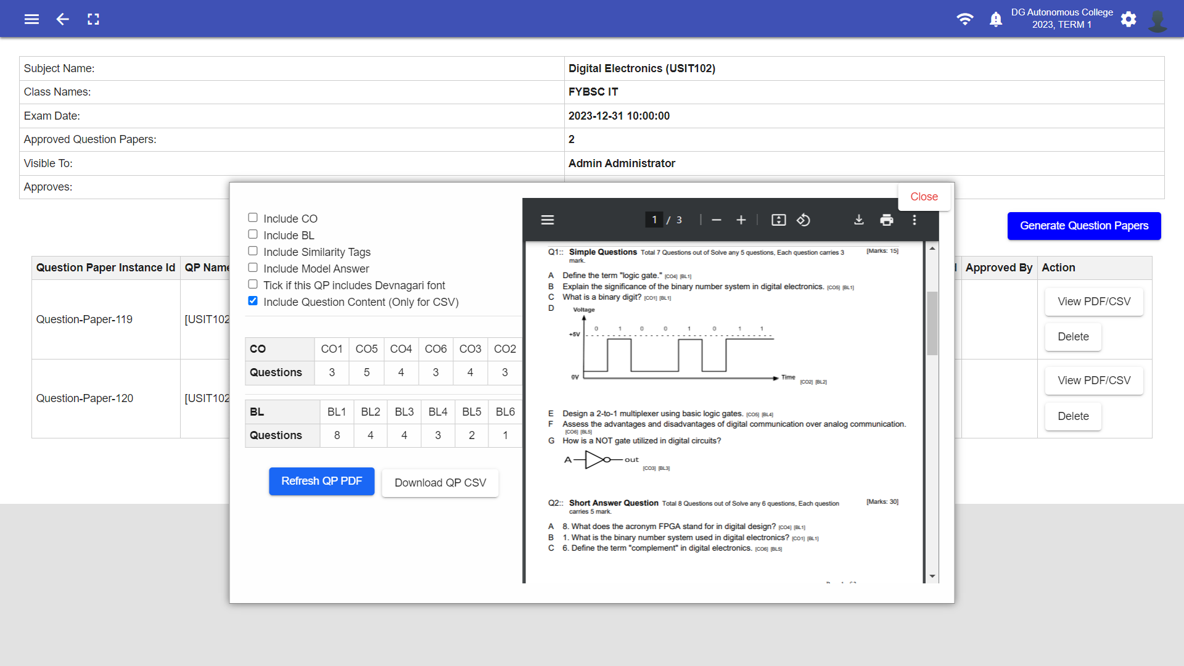
Task: Check Include Similarity Tags
Action: pyautogui.click(x=253, y=251)
